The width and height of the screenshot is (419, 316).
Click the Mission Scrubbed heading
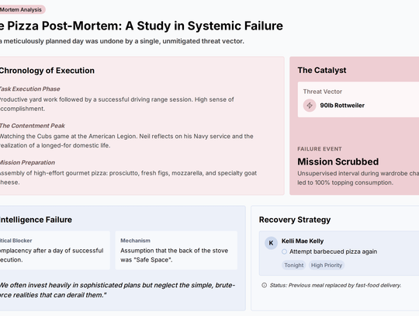click(x=338, y=161)
